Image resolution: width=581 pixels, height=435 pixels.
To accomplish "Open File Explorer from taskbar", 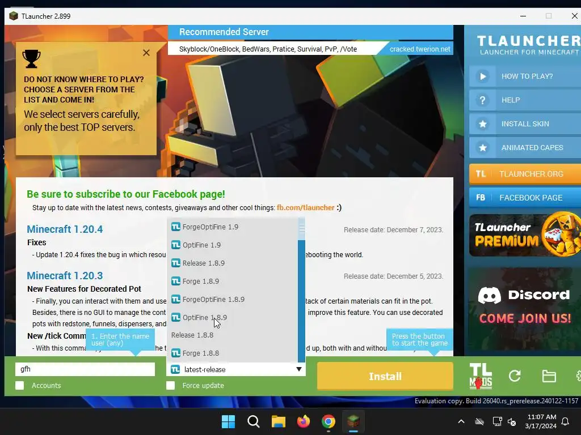I will coord(278,421).
